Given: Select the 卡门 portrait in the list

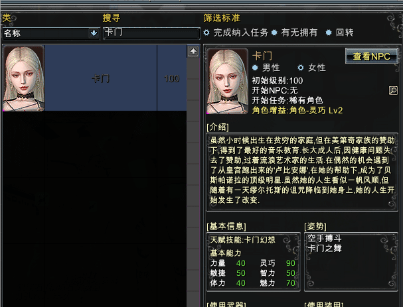Looking at the screenshot, I should tap(24, 78).
